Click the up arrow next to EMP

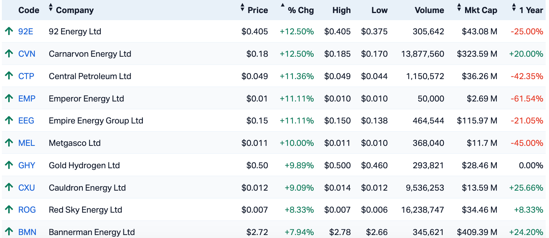point(9,98)
